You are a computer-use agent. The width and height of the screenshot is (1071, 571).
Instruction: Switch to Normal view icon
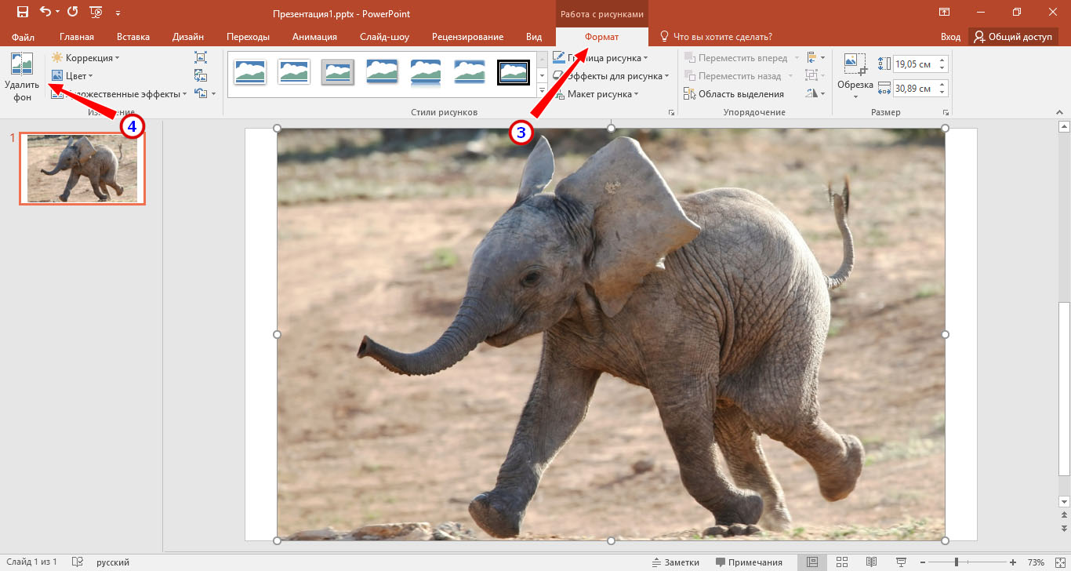(812, 562)
